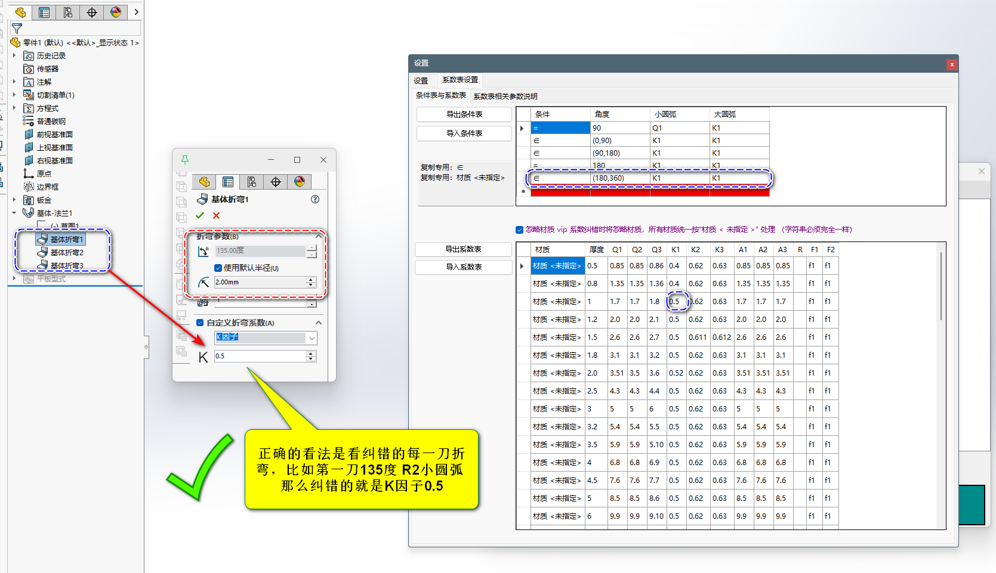Click the 导出条件表 button
This screenshot has width=996, height=573.
pyautogui.click(x=464, y=114)
